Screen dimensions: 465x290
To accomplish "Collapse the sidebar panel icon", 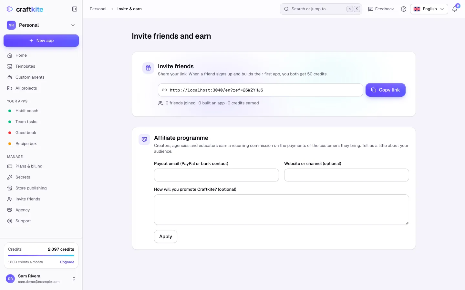I will (x=75, y=9).
